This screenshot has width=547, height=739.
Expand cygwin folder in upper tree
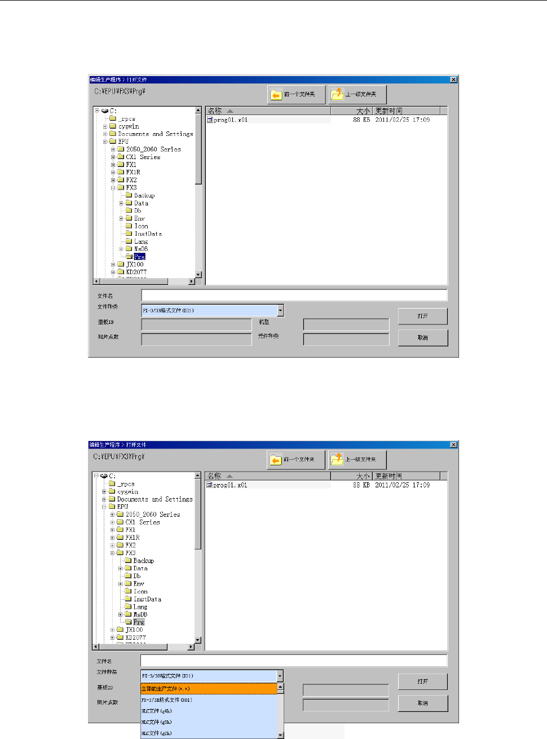pos(105,126)
